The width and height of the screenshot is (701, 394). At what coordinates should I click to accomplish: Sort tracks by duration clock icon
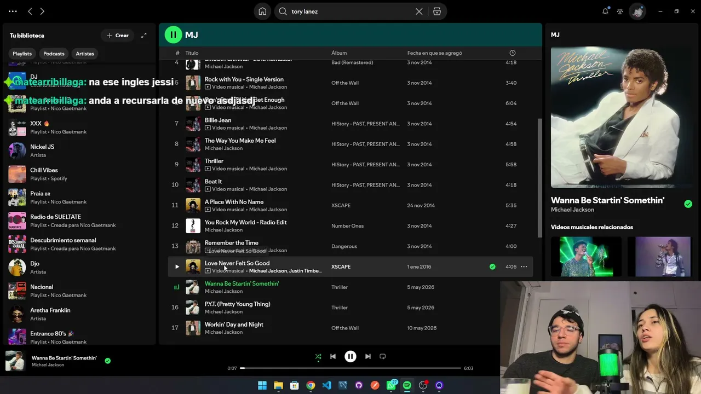point(513,53)
